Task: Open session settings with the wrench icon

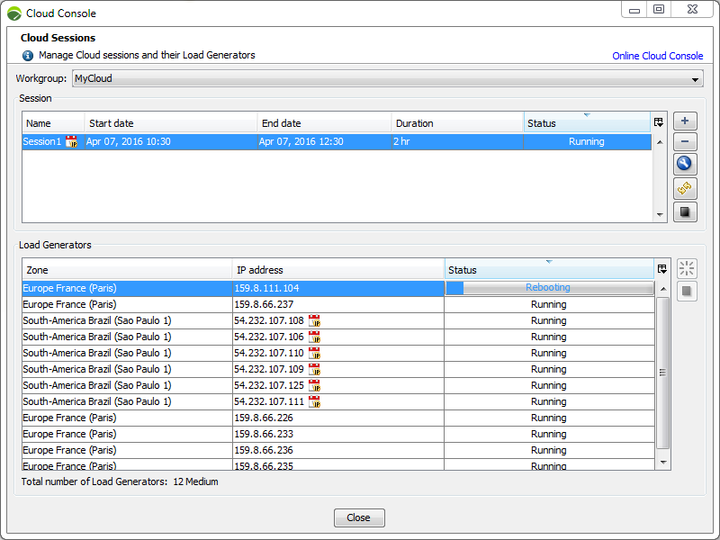Action: click(x=685, y=164)
